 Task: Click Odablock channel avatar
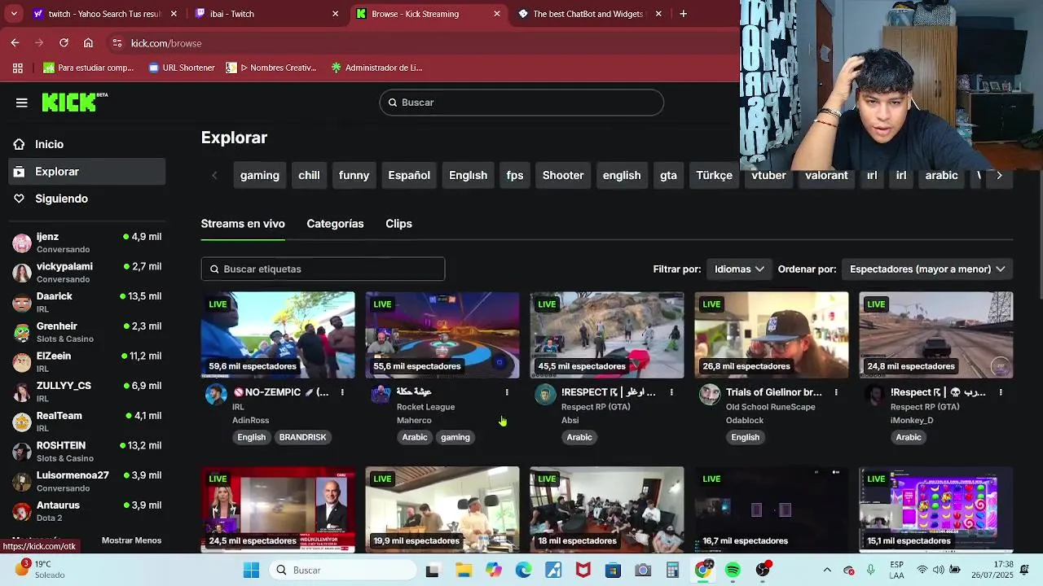click(x=710, y=395)
